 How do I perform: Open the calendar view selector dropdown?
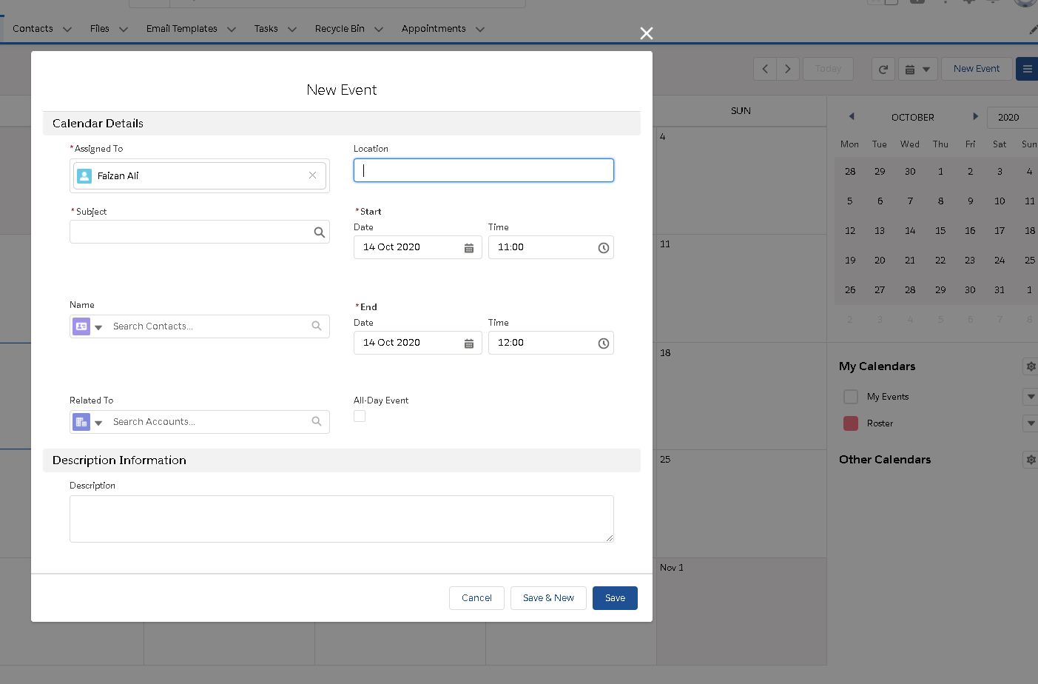click(917, 69)
